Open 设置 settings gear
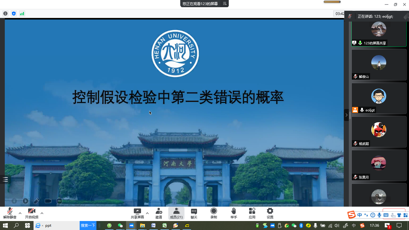 point(270,213)
